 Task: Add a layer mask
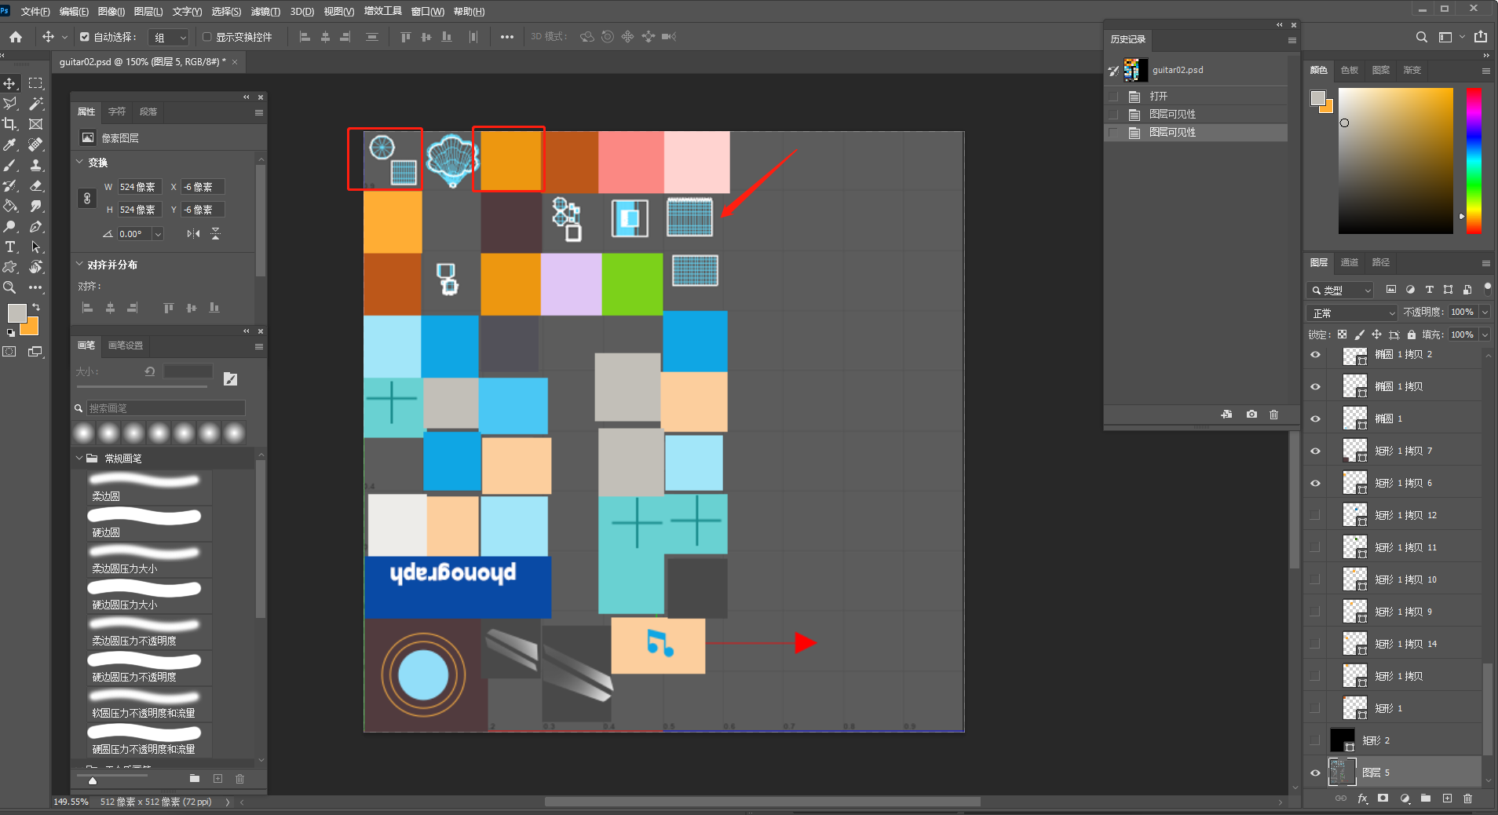click(1383, 799)
